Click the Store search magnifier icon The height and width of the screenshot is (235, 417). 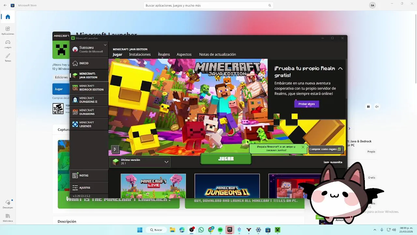(x=269, y=6)
